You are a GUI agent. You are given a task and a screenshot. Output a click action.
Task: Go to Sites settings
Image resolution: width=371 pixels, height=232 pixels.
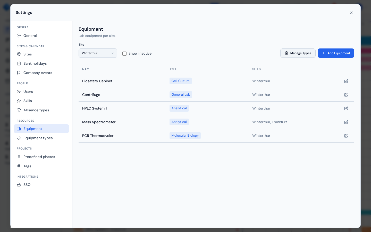[x=41, y=54]
